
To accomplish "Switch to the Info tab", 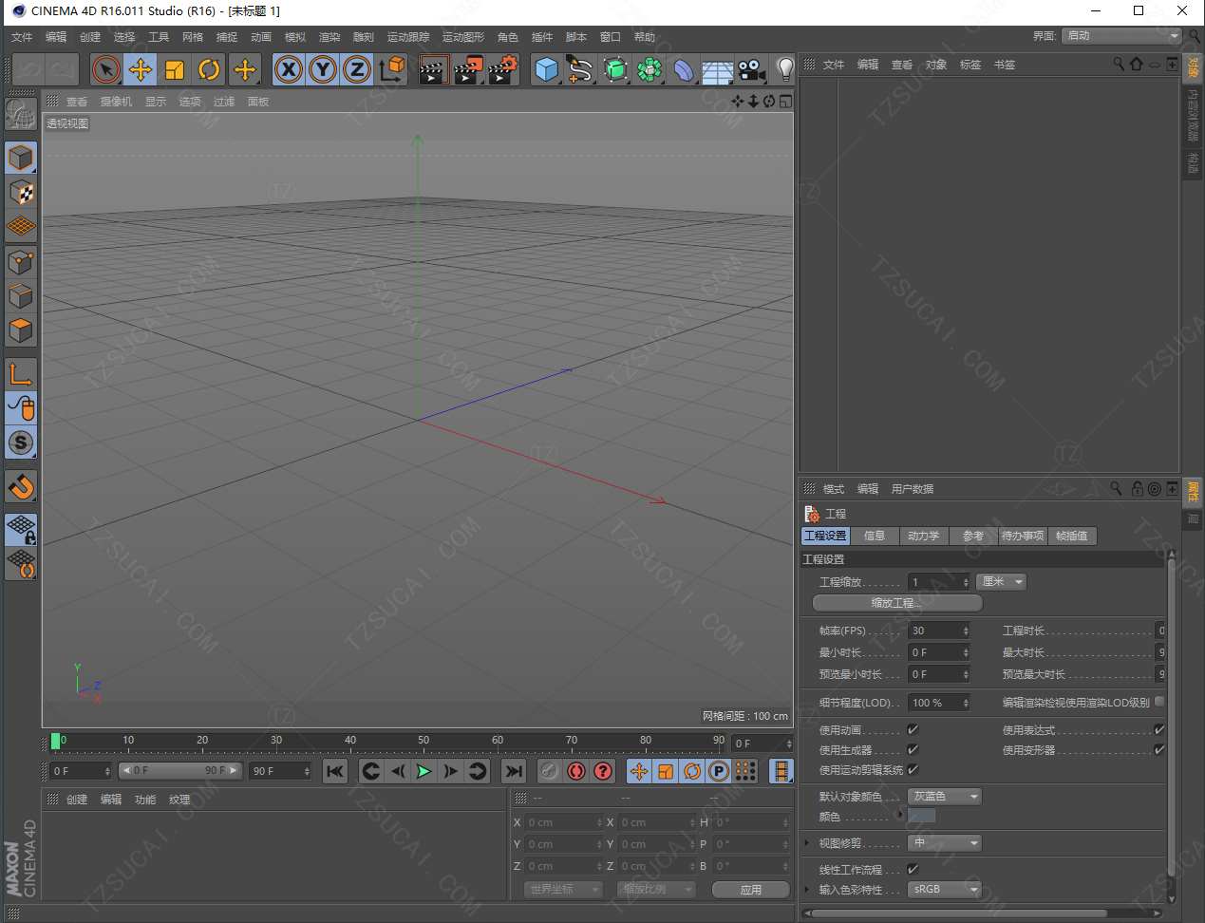I will (x=875, y=536).
